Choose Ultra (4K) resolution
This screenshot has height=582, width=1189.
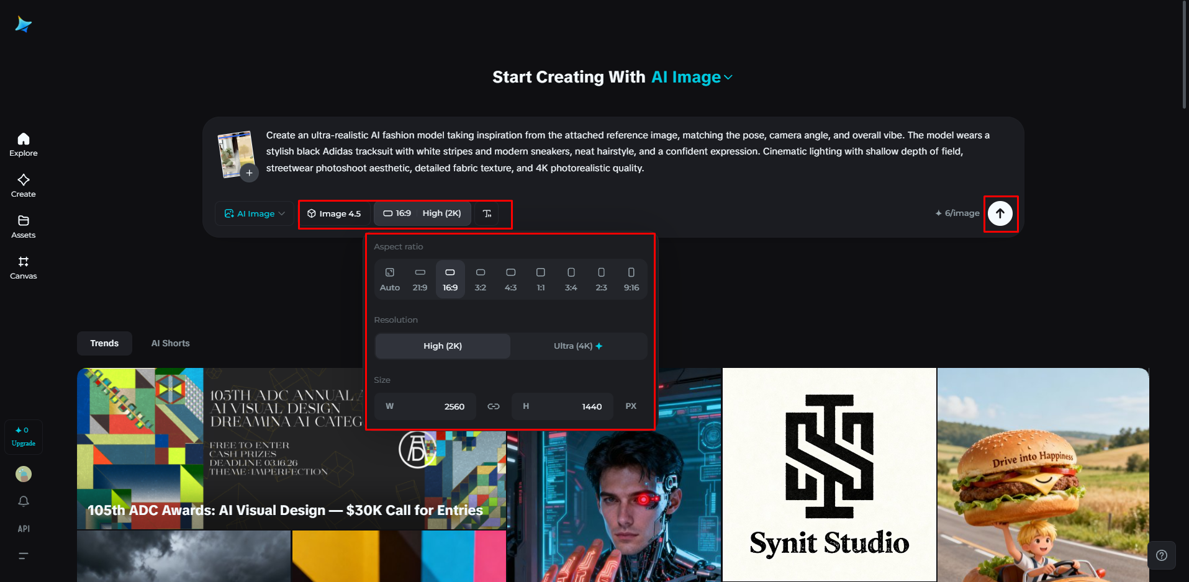tap(578, 346)
